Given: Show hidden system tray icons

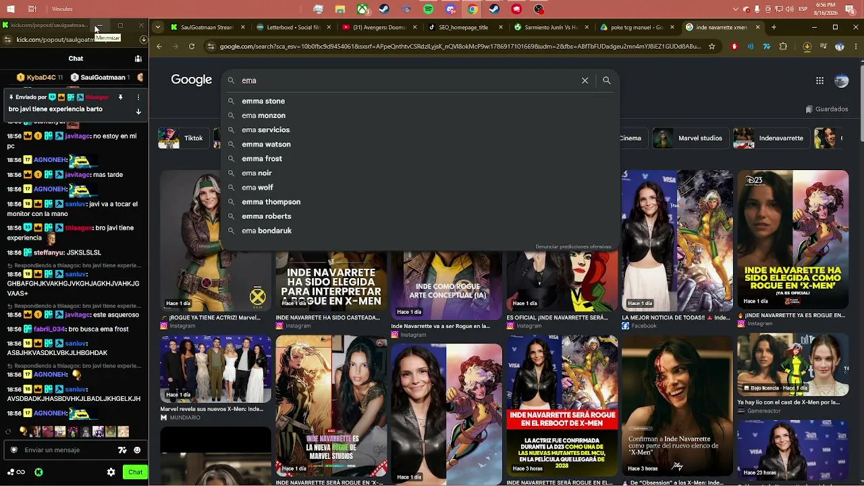Looking at the screenshot, I should pyautogui.click(x=736, y=9).
